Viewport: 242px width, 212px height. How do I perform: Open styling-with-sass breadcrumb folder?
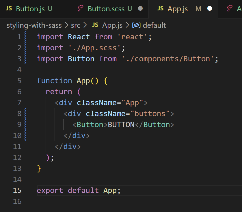[34, 25]
